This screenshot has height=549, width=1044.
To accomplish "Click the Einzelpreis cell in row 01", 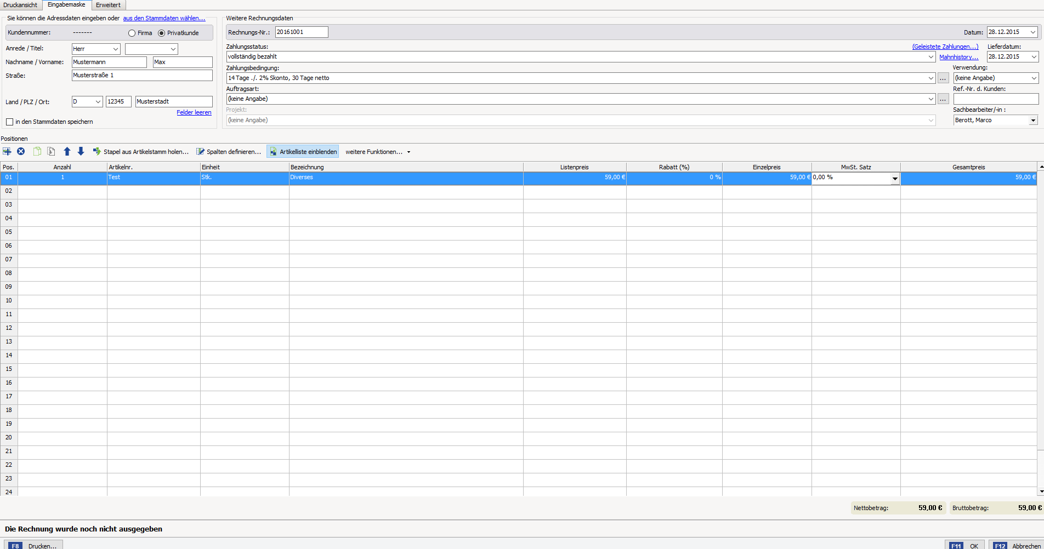I will click(x=767, y=178).
